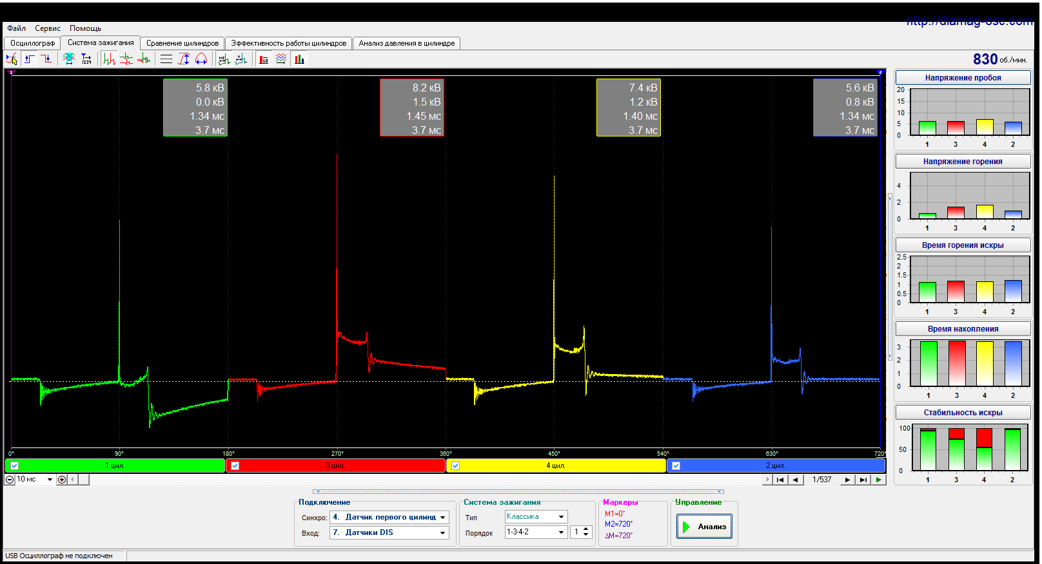Jump to the first frame

[x=780, y=480]
